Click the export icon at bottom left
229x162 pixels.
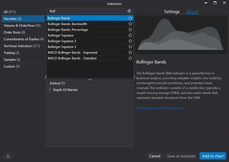[x=8, y=156]
